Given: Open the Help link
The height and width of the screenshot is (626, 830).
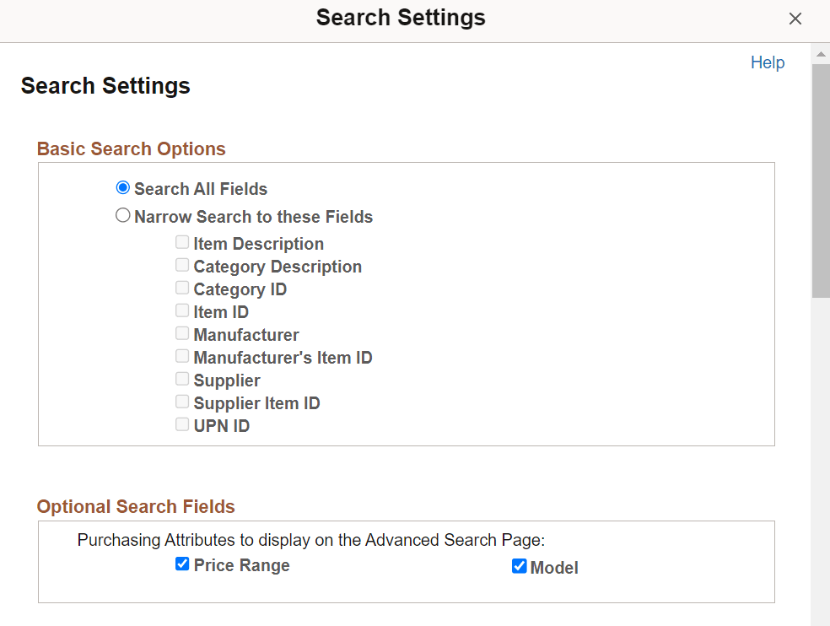Looking at the screenshot, I should coord(767,62).
